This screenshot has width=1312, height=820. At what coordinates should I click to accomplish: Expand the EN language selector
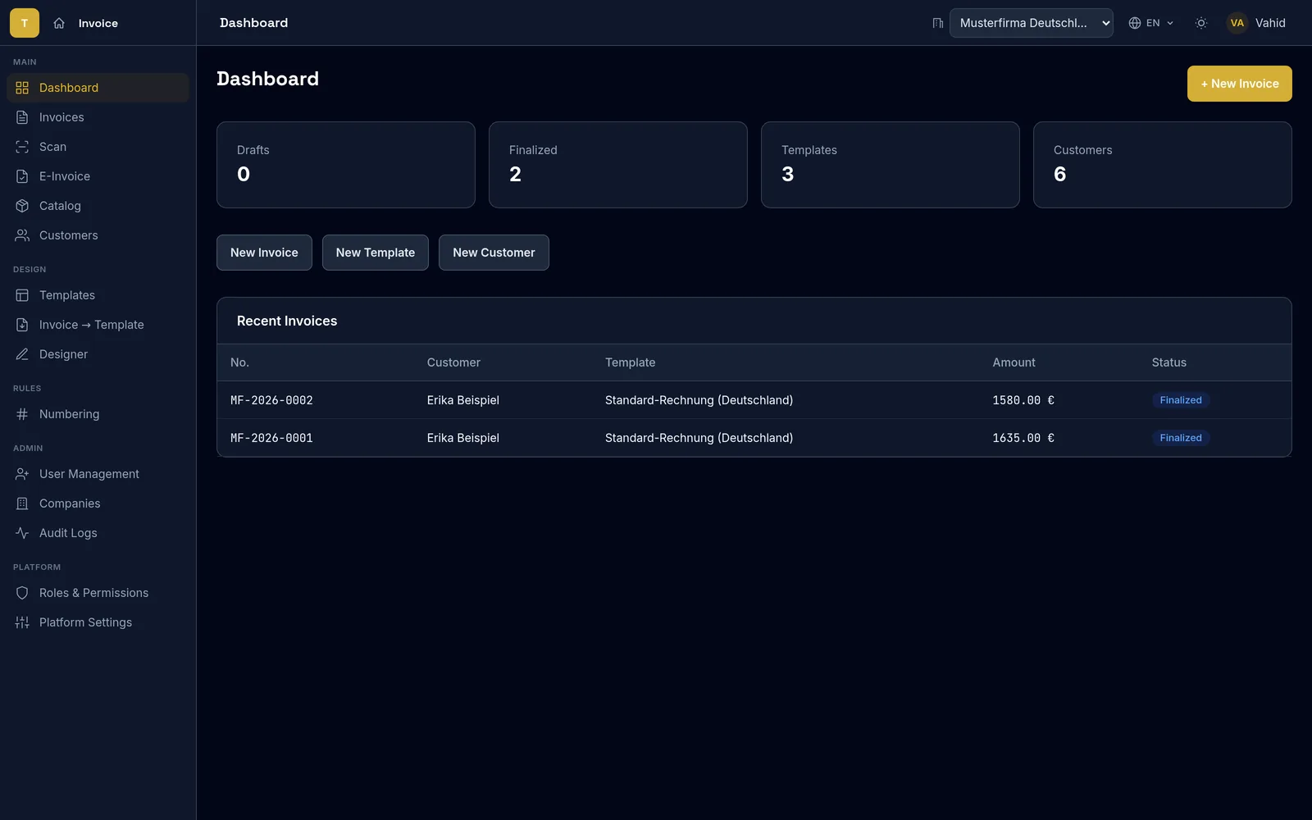coord(1151,23)
